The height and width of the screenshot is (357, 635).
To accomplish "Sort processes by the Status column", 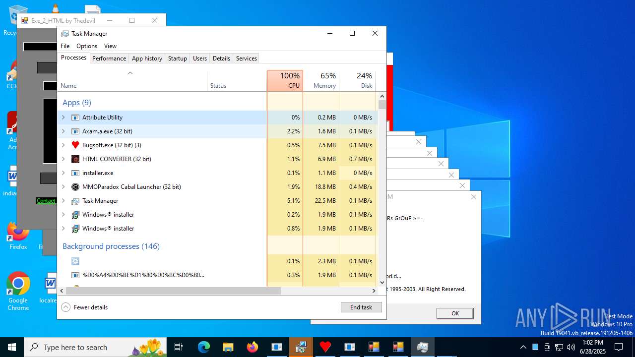I will coord(237,81).
